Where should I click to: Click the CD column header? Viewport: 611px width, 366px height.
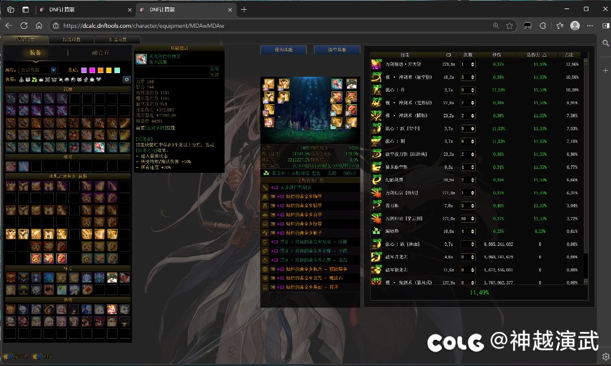tap(449, 55)
